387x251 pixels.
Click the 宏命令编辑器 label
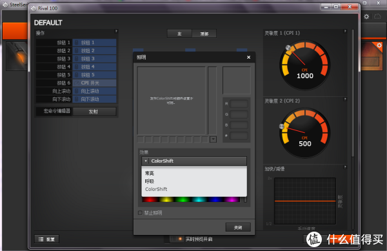[57, 111]
